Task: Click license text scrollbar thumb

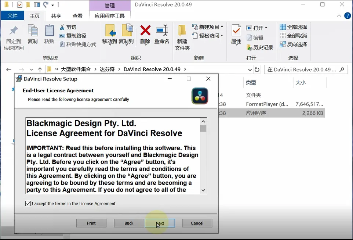Action: coord(203,128)
